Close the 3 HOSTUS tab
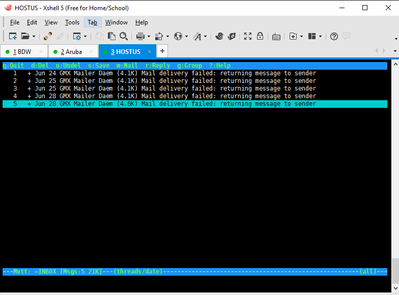Image resolution: width=399 pixels, height=295 pixels. pyautogui.click(x=150, y=51)
